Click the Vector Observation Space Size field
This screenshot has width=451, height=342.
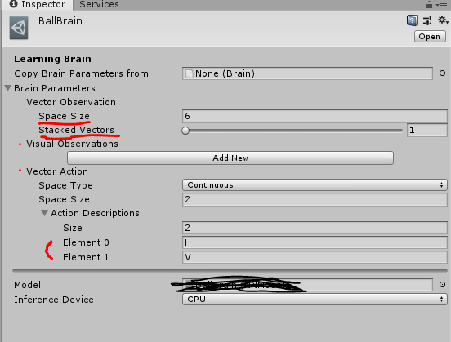click(315, 116)
